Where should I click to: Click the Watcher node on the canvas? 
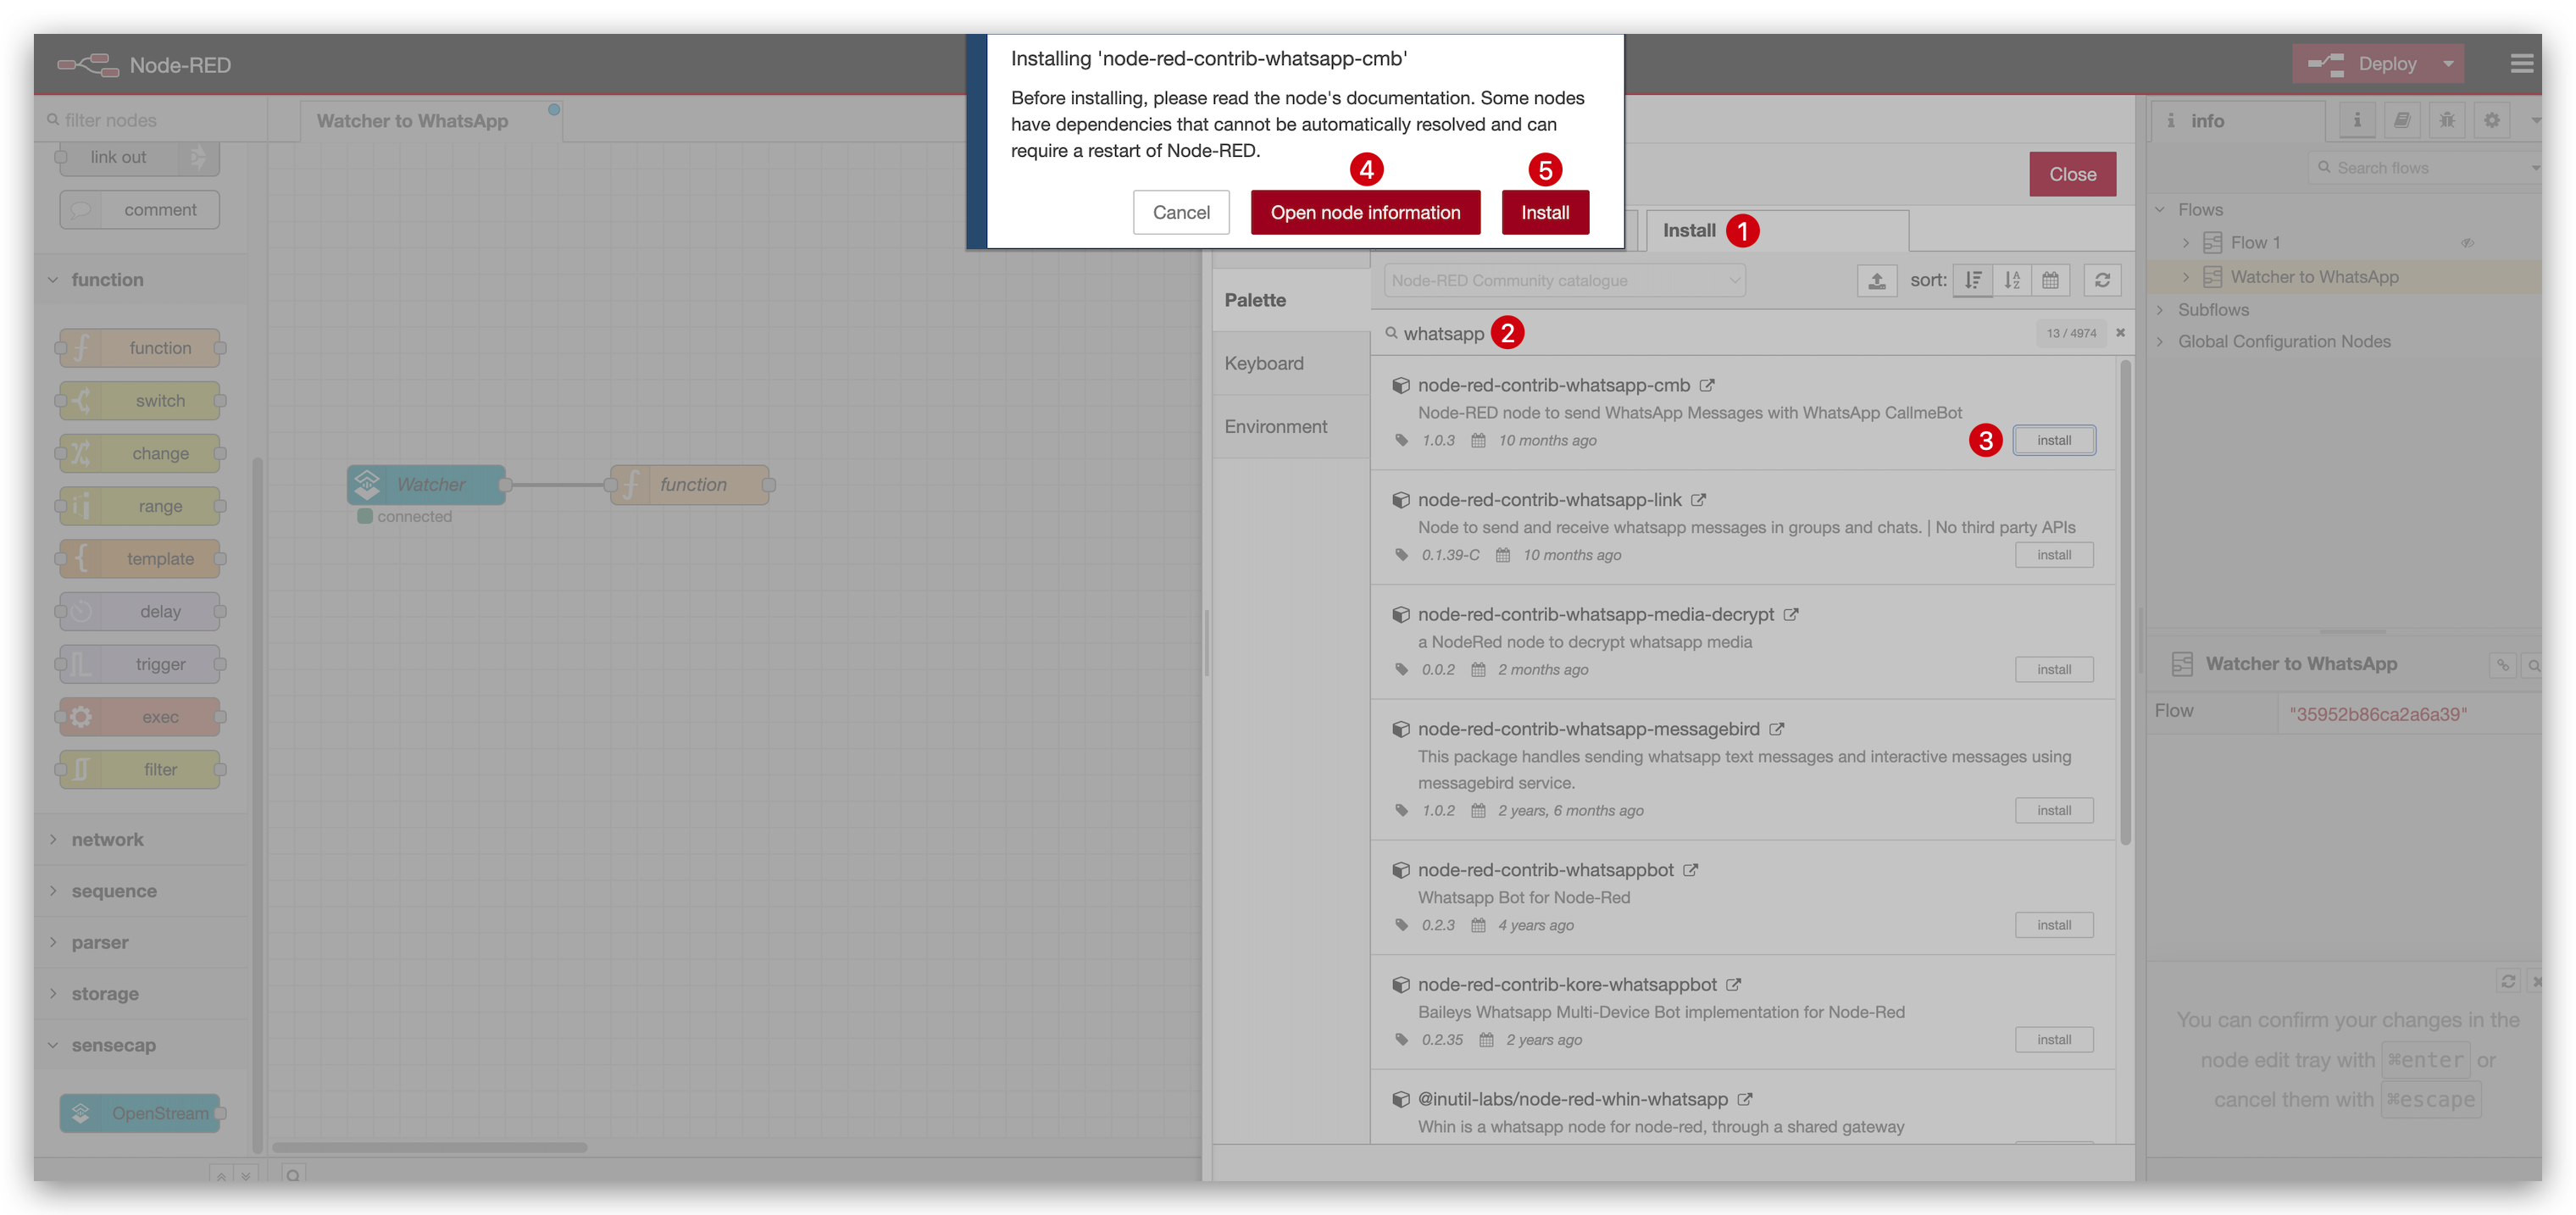tap(427, 485)
